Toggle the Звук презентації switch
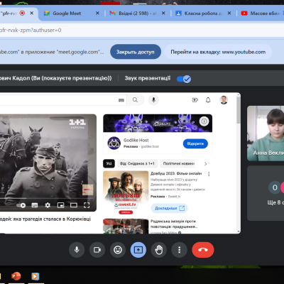Viewport: 284px width, 284px height. pyautogui.click(x=184, y=79)
